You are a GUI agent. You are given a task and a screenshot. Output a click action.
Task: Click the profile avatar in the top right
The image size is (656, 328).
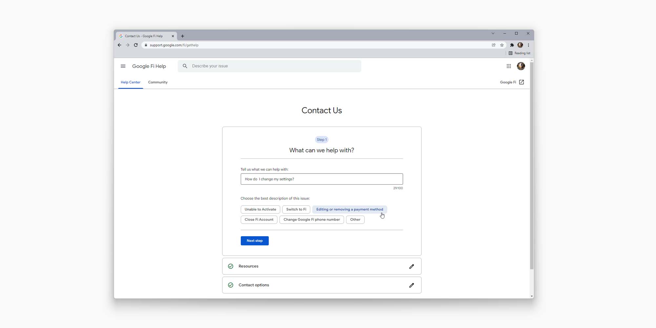click(x=521, y=66)
